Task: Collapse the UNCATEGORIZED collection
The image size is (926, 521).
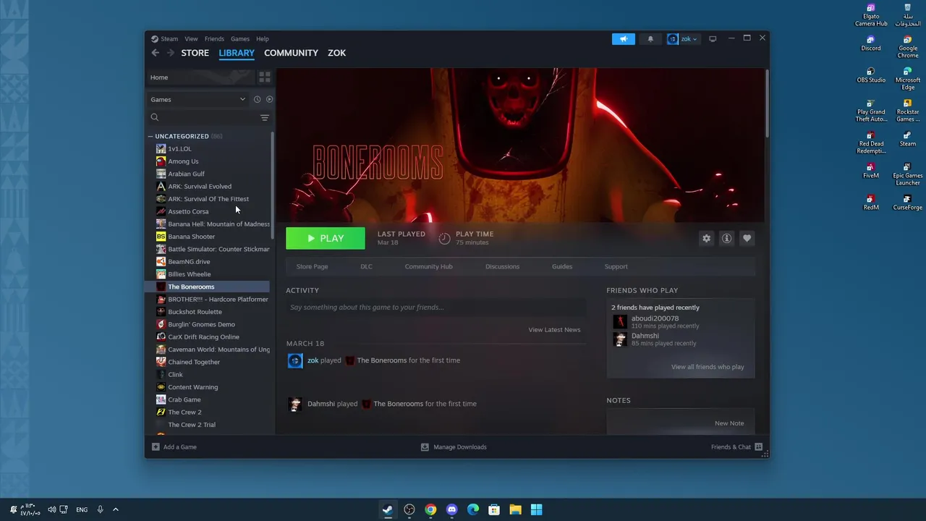Action: click(150, 136)
